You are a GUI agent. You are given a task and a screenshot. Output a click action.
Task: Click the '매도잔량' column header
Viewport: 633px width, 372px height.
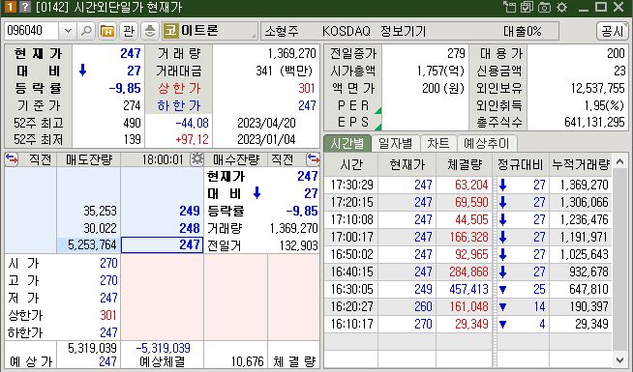(89, 159)
